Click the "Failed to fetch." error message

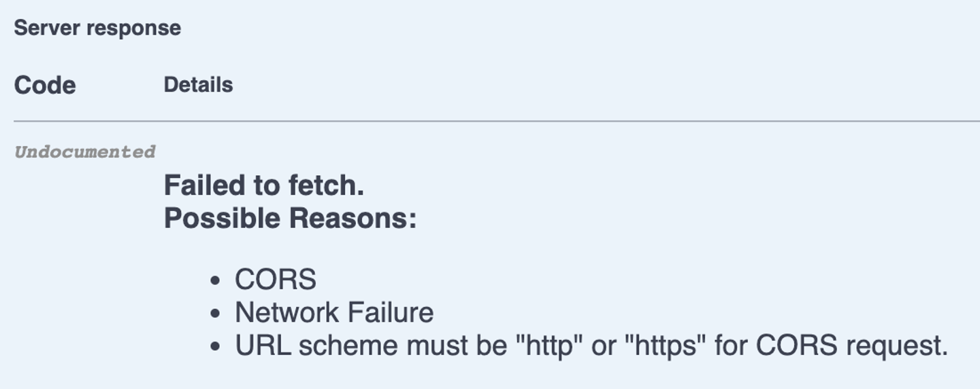click(x=264, y=185)
